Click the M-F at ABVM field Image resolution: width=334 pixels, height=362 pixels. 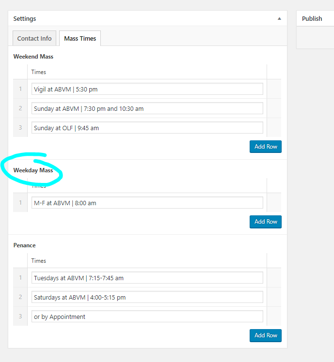tap(147, 203)
